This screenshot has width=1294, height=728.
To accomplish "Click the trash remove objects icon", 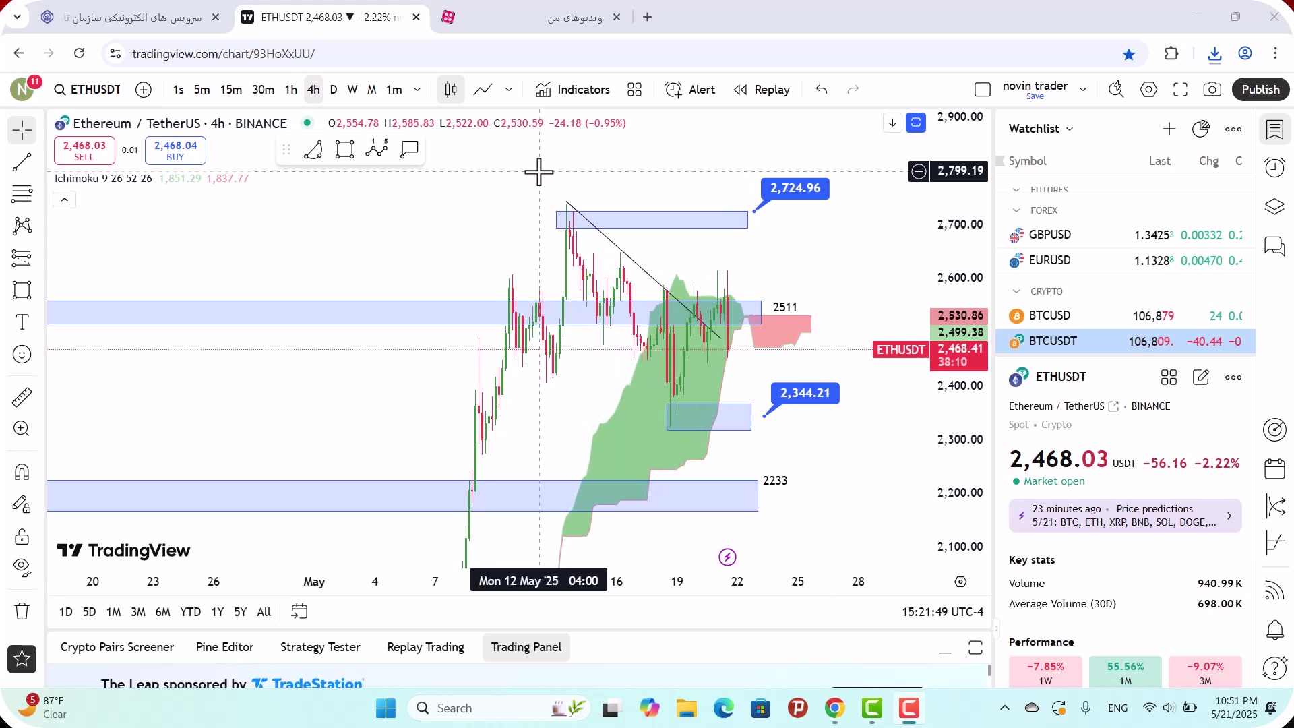I will click(x=22, y=611).
